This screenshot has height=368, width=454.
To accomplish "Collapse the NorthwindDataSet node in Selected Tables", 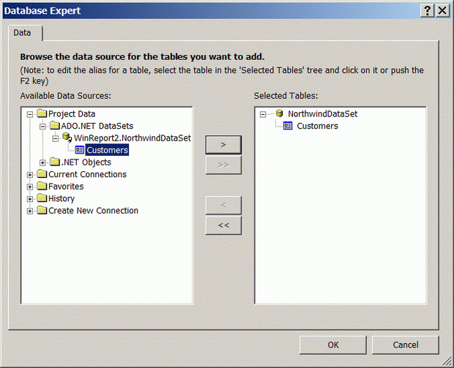I will [x=263, y=114].
